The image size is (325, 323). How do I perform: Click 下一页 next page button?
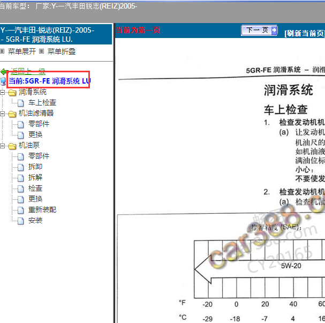(259, 31)
